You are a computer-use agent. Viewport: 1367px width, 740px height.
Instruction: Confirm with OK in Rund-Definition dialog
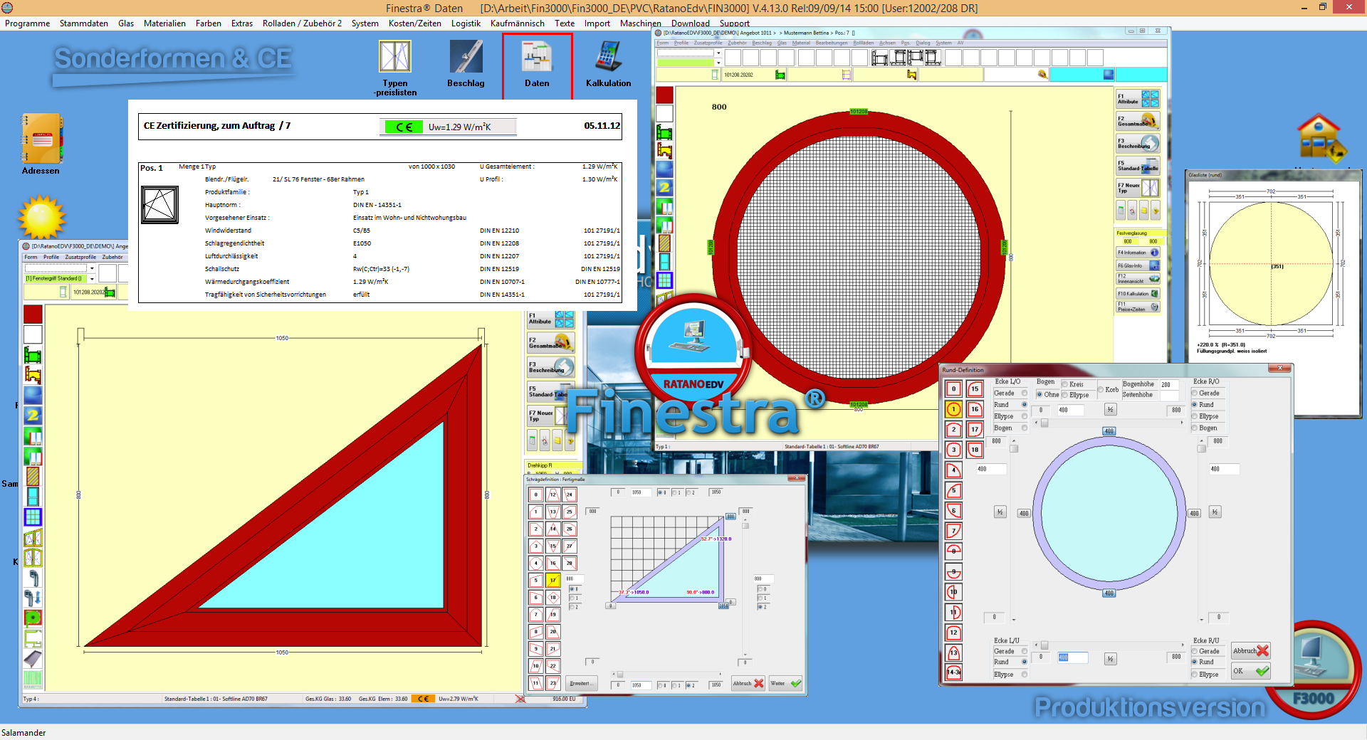[x=1251, y=671]
